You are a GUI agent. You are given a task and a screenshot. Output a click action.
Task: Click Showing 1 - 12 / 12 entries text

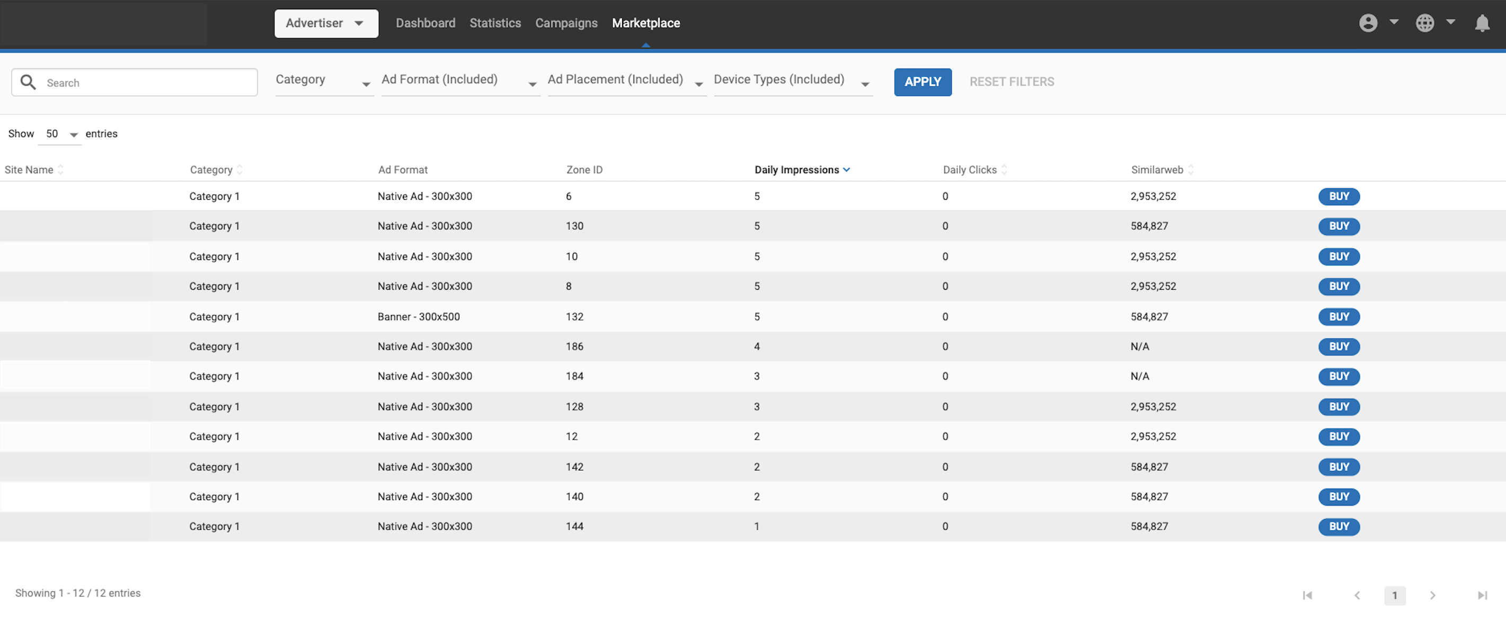[x=78, y=593]
